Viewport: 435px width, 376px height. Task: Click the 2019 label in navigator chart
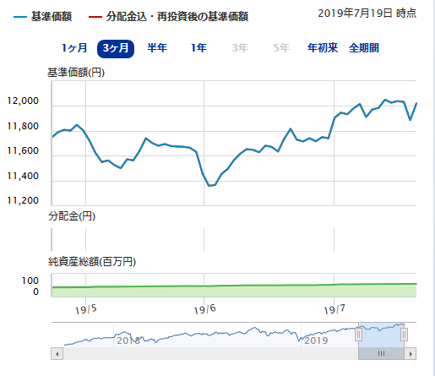(316, 341)
